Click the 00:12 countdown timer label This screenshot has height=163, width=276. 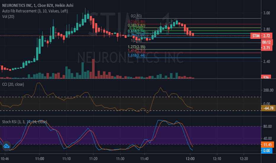point(267,42)
